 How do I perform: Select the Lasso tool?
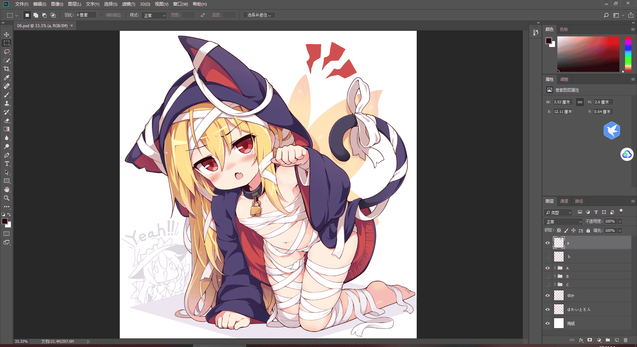7,52
